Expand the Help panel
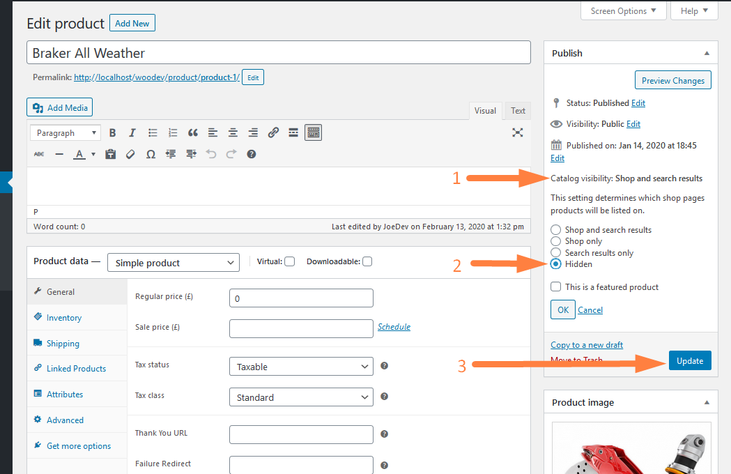This screenshot has height=474, width=731. 694,10
